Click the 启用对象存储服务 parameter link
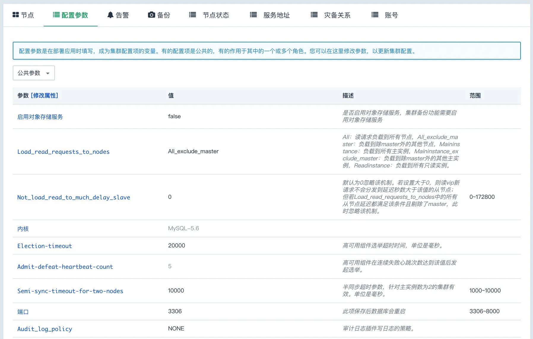The height and width of the screenshot is (339, 533). coord(40,117)
